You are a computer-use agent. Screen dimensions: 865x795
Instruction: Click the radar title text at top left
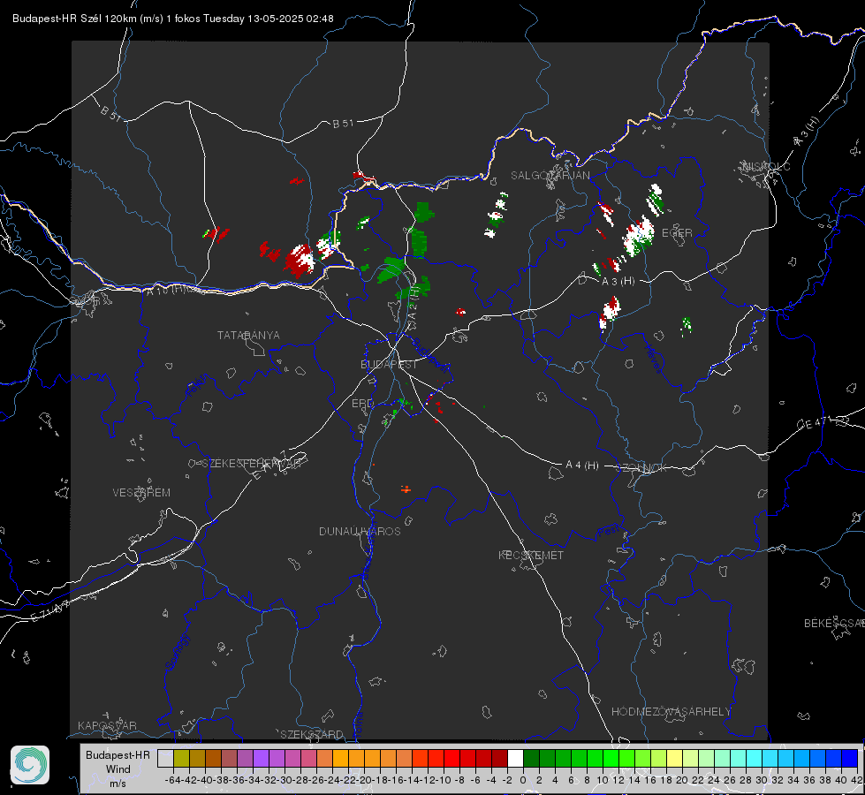click(x=172, y=19)
